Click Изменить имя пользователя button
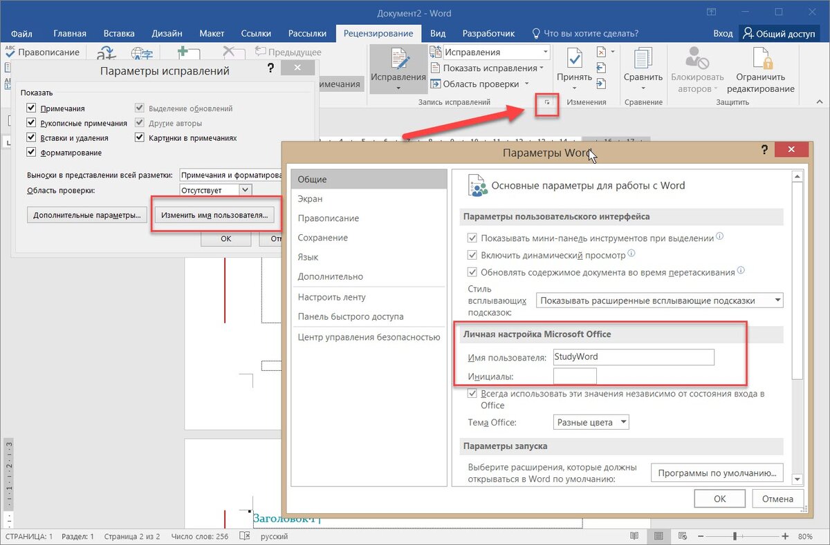This screenshot has height=545, width=830. point(214,216)
